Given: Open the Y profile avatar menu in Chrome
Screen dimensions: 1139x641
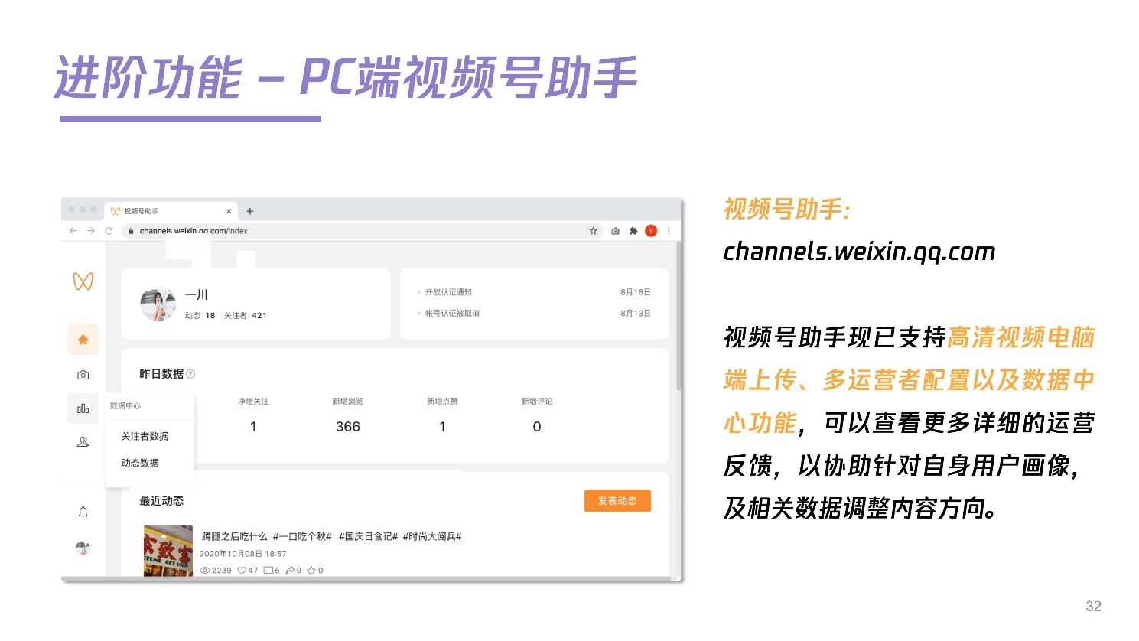Looking at the screenshot, I should click(x=651, y=231).
